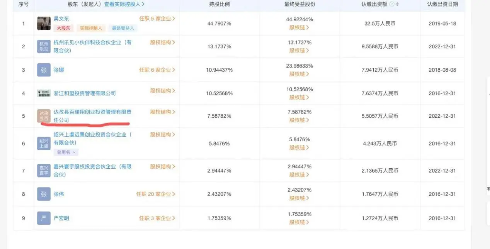Click the 大股东 tag under 吴文东
This screenshot has width=490, height=249.
pos(63,28)
